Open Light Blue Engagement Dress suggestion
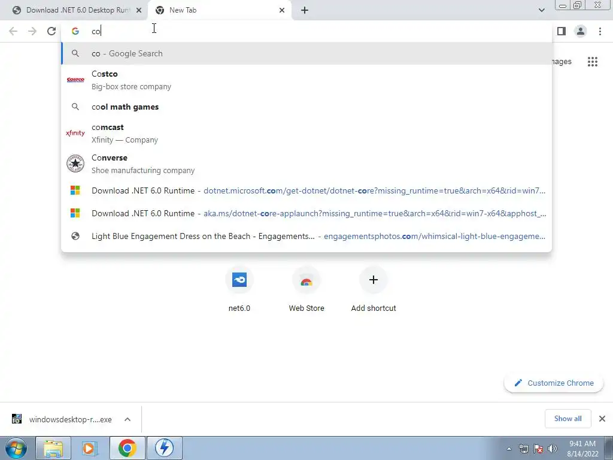 point(306,236)
